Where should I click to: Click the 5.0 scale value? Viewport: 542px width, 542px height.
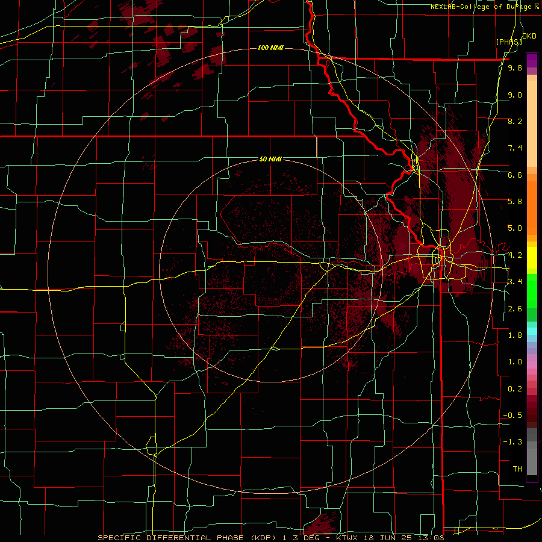point(515,228)
